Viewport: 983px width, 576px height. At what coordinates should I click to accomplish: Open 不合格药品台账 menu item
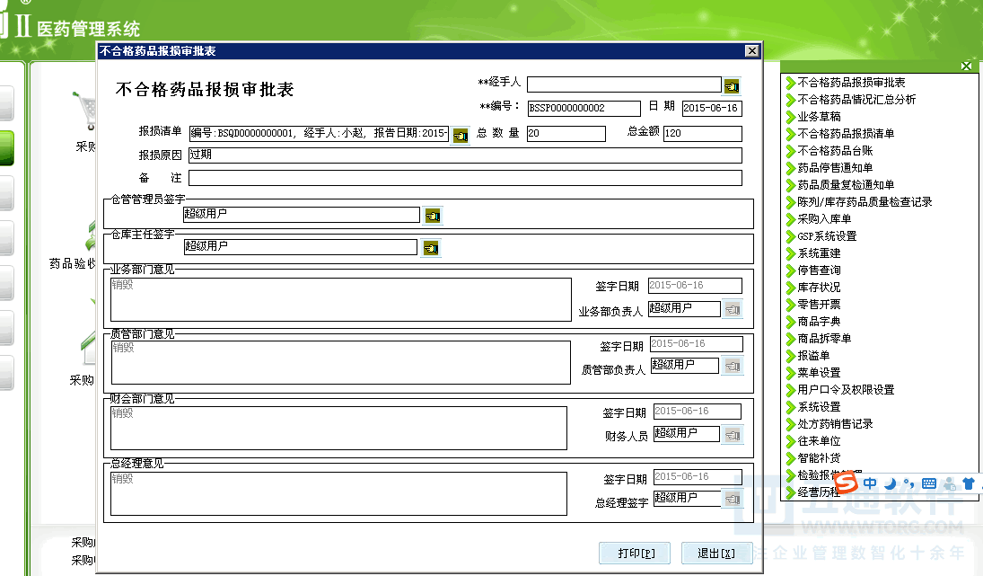click(x=835, y=151)
